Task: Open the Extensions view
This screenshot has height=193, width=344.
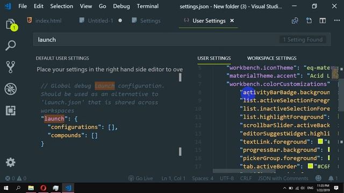Action: pos(11,110)
